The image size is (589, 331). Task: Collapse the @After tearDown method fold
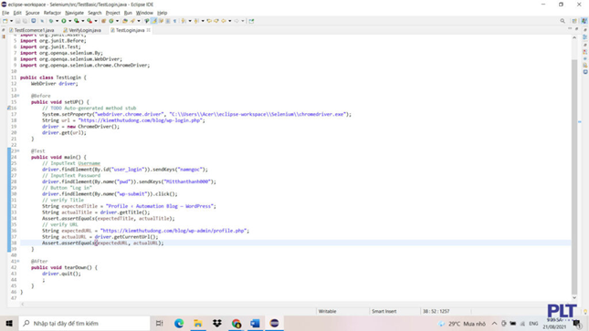tap(17, 261)
